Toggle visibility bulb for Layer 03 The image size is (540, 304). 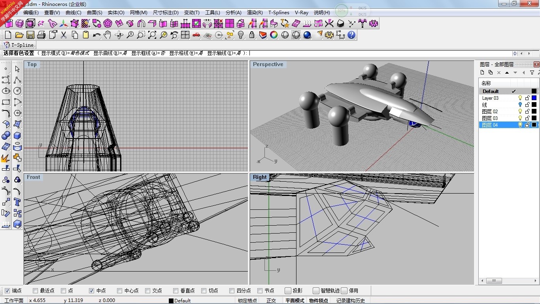coord(520,98)
